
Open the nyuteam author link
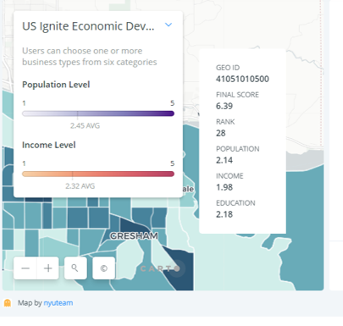pyautogui.click(x=58, y=303)
